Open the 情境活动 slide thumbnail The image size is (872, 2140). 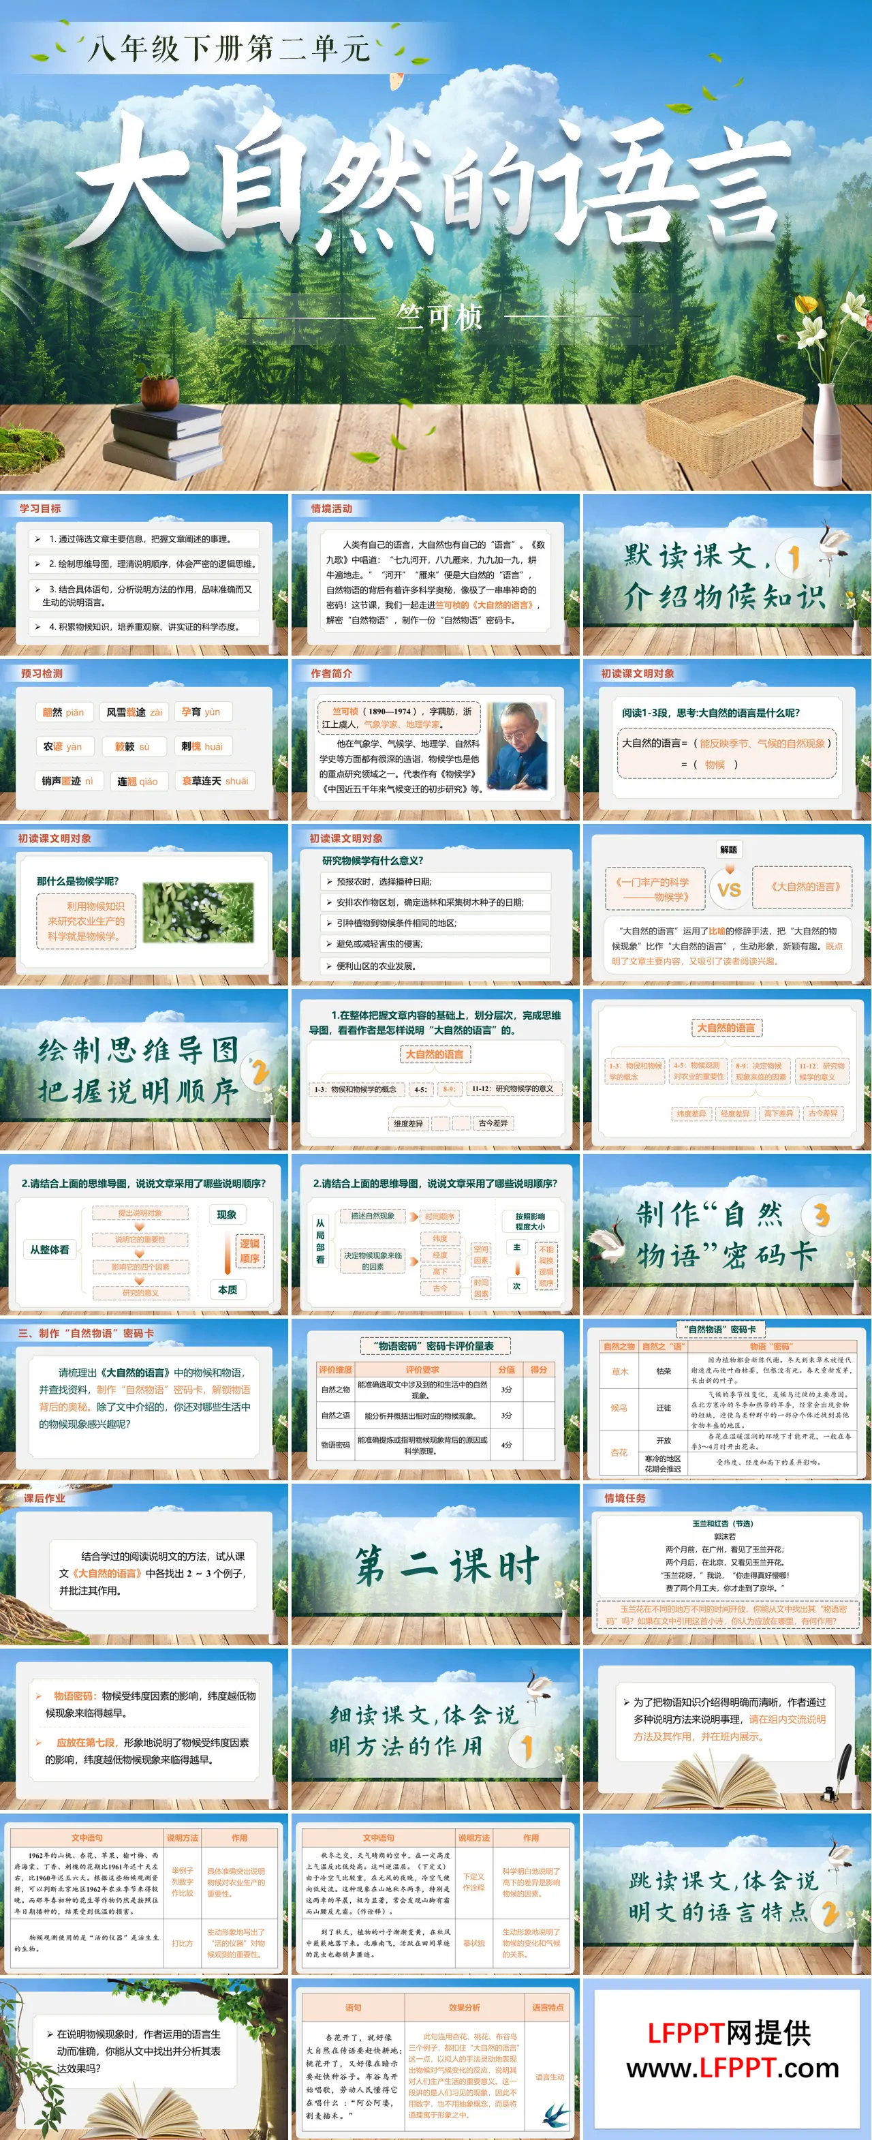(x=435, y=575)
